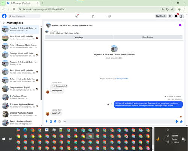This screenshot has width=188, height=151.
Task: Open Arely conversation in list
Action: pos(20,46)
